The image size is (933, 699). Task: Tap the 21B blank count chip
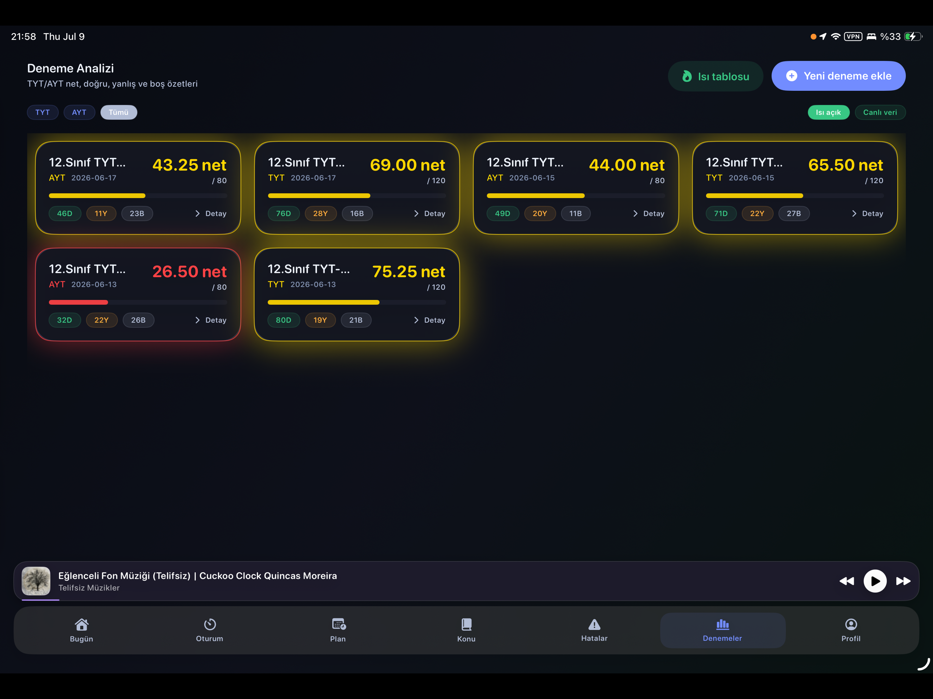coord(356,320)
